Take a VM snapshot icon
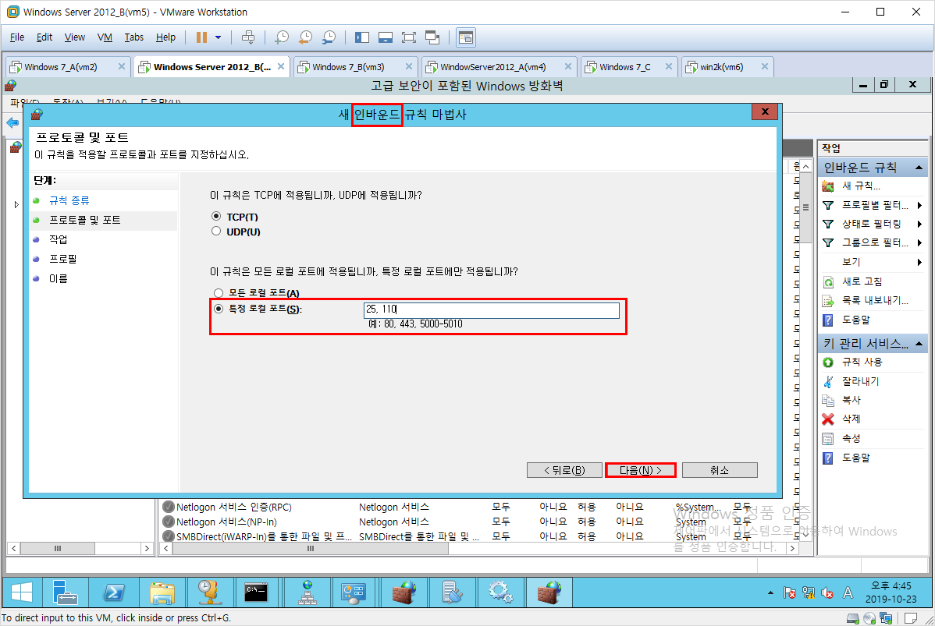The height and width of the screenshot is (626, 935). click(x=282, y=37)
